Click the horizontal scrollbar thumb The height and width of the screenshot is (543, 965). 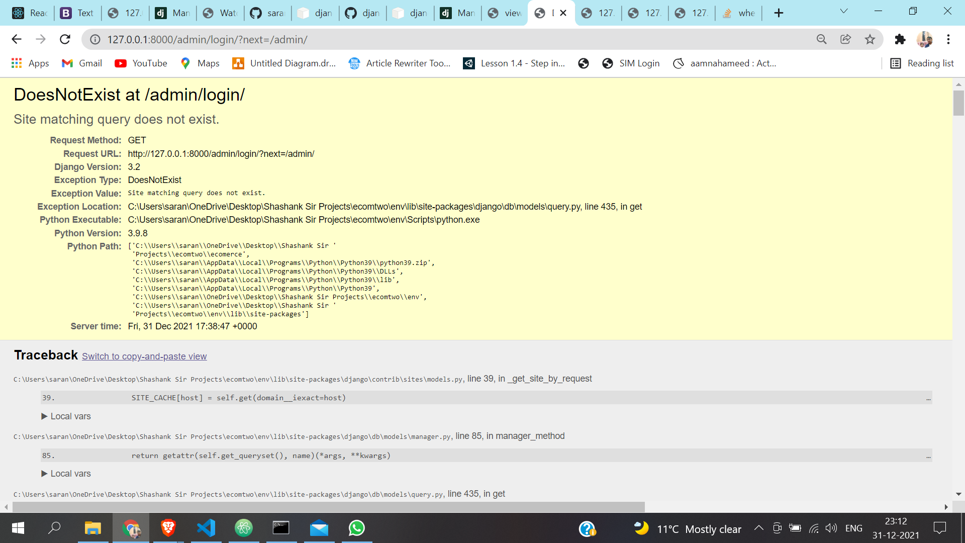click(328, 507)
